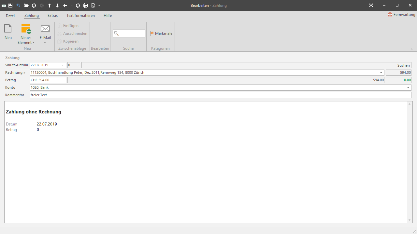Click the Print icon
This screenshot has height=234, width=417.
coord(86,6)
